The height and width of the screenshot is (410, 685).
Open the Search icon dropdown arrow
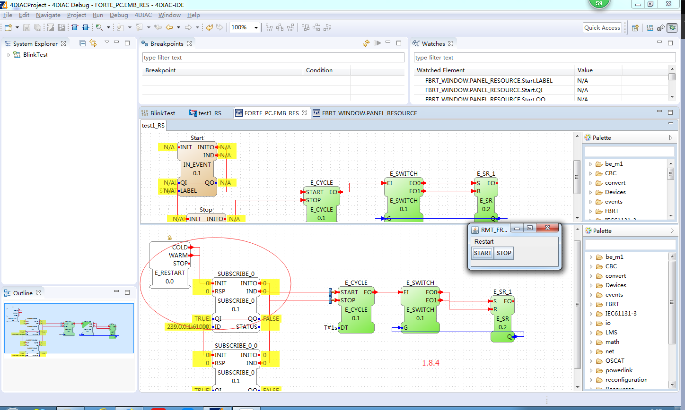(108, 27)
